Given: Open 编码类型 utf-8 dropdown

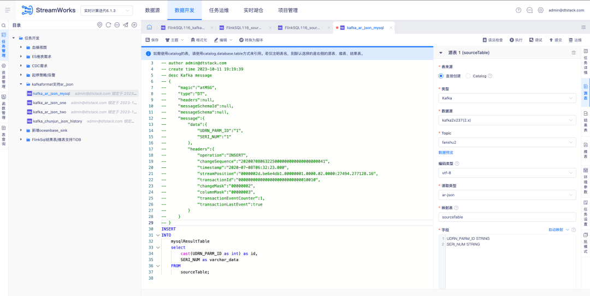Looking at the screenshot, I should pyautogui.click(x=507, y=173).
